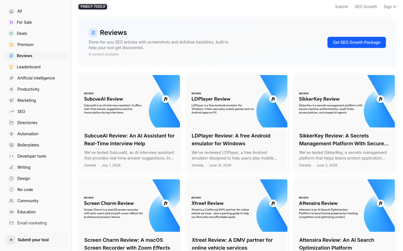Viewport: 403px width, 251px height.
Task: Click the "Done-for-you SEO articles" description text
Action: point(159,45)
